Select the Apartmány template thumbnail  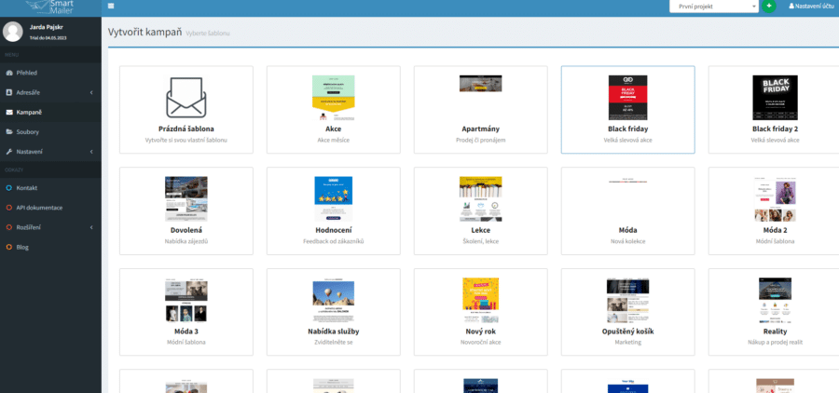coord(480,84)
